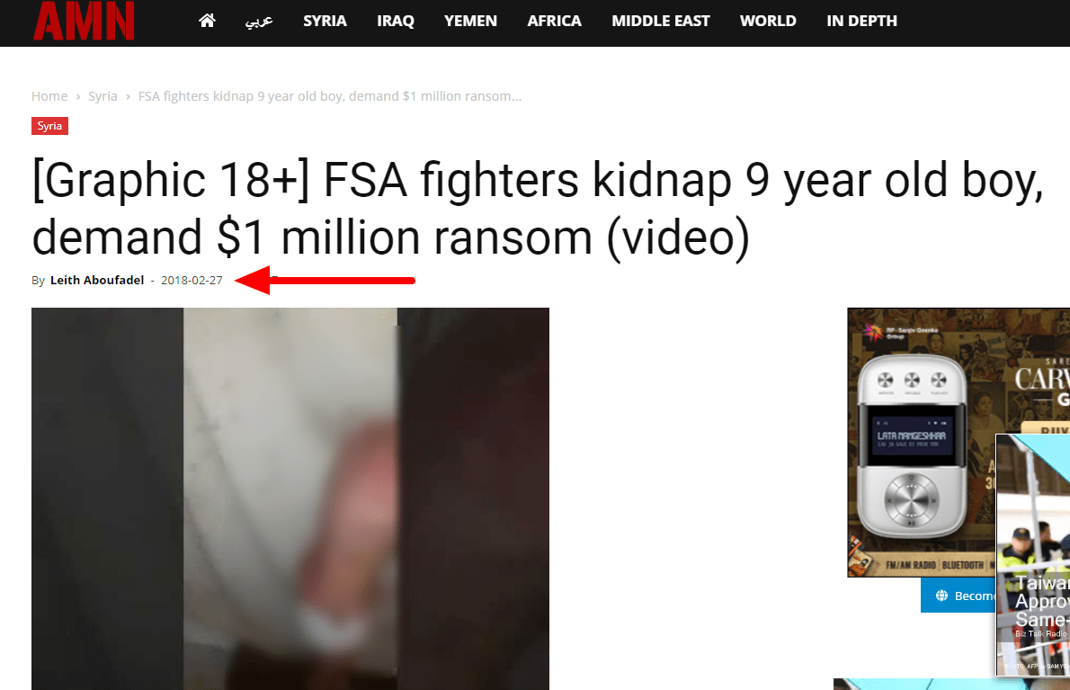Click the Home breadcrumb link
This screenshot has width=1070, height=690.
(x=49, y=96)
